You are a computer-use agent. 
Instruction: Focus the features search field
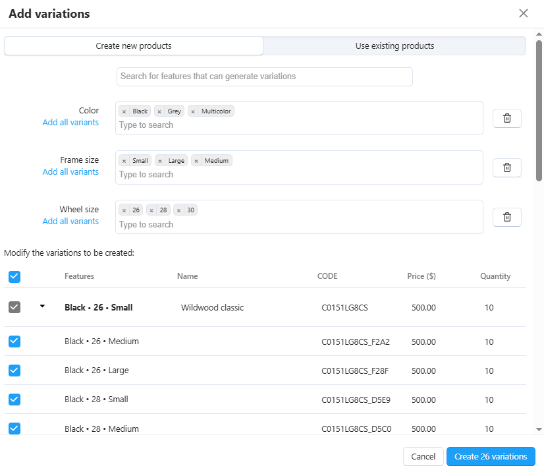tap(264, 76)
